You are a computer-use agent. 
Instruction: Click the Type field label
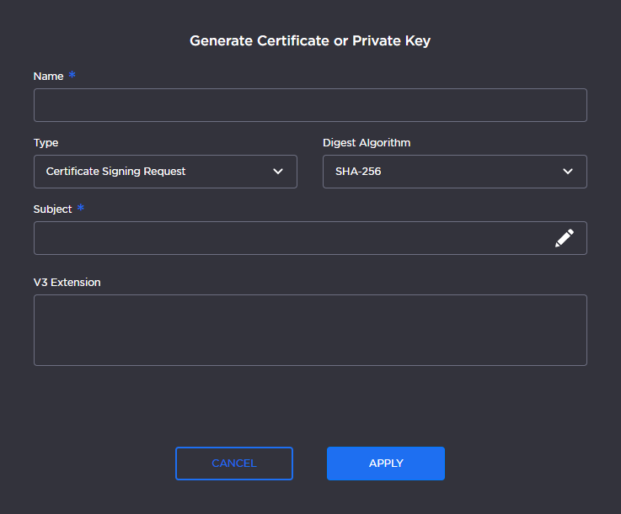(46, 143)
